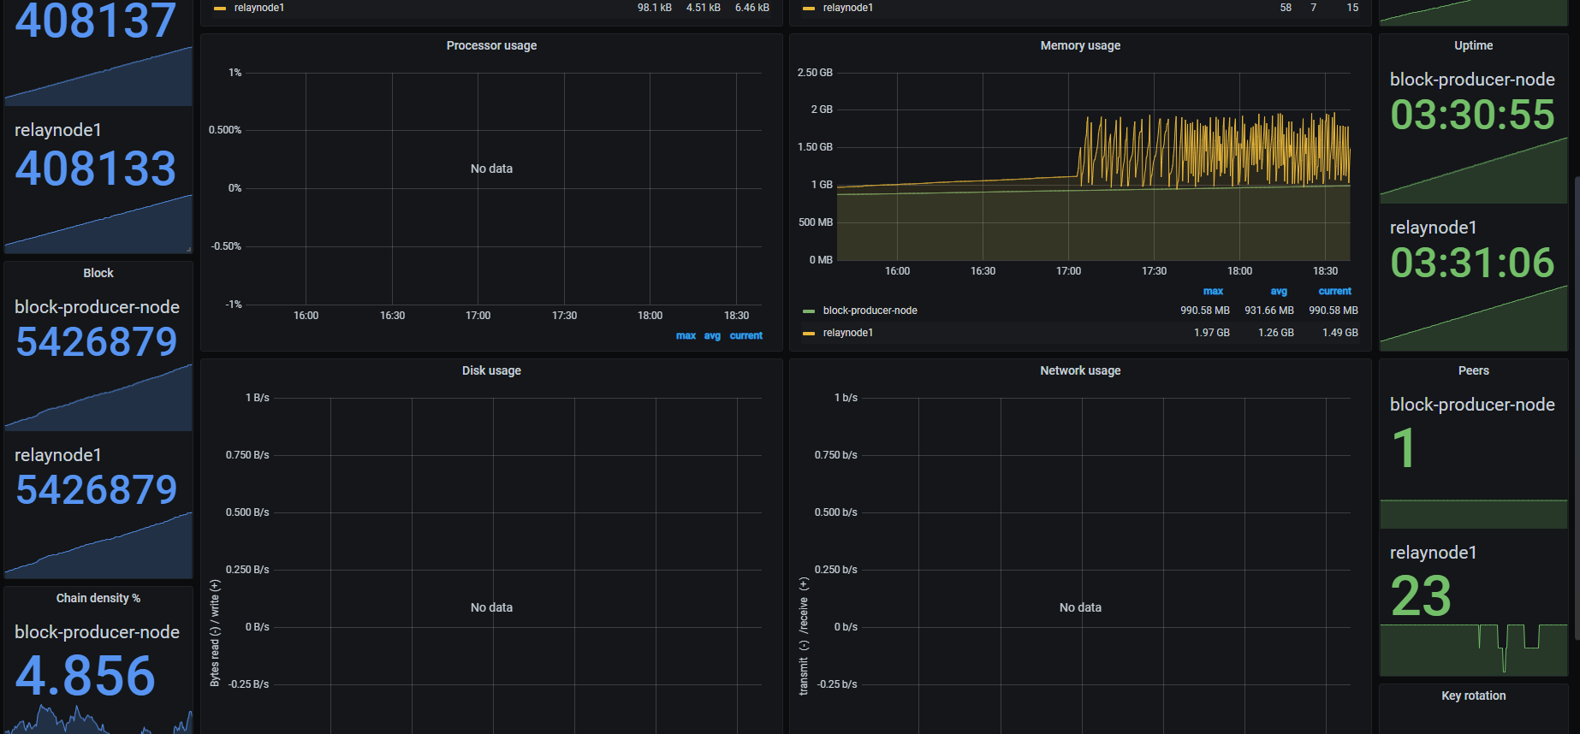This screenshot has height=734, width=1580.
Task: Click the Chain density % panel title
Action: click(x=98, y=598)
